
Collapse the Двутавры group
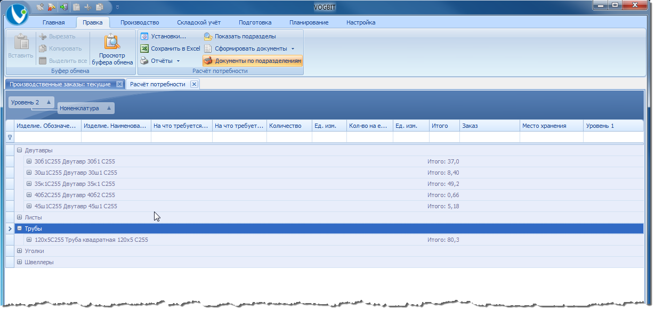point(19,150)
